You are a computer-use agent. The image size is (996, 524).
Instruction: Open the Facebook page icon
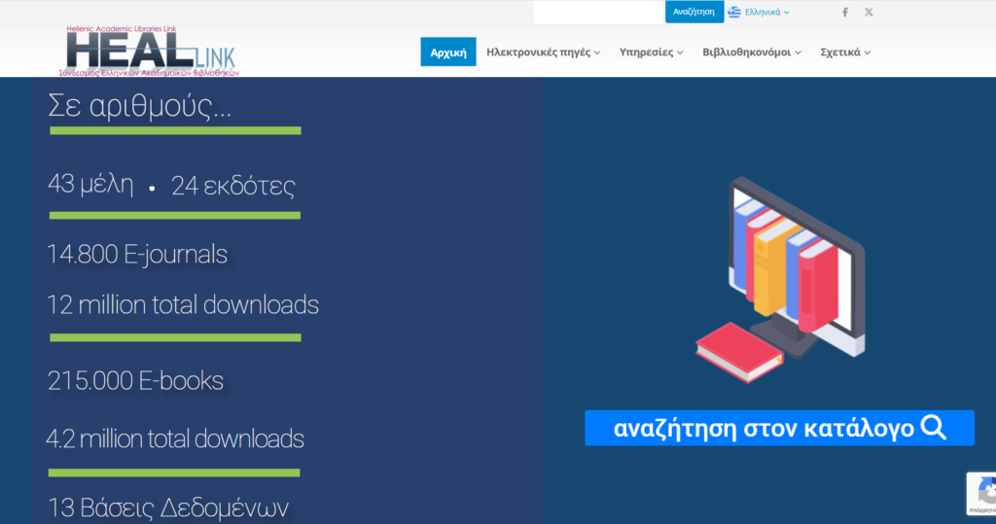pos(844,13)
